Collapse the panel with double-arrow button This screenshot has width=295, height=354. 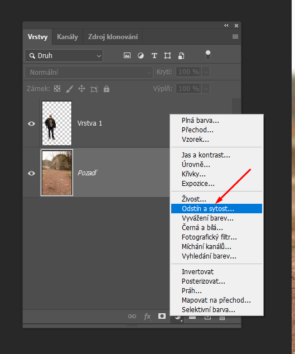click(226, 26)
